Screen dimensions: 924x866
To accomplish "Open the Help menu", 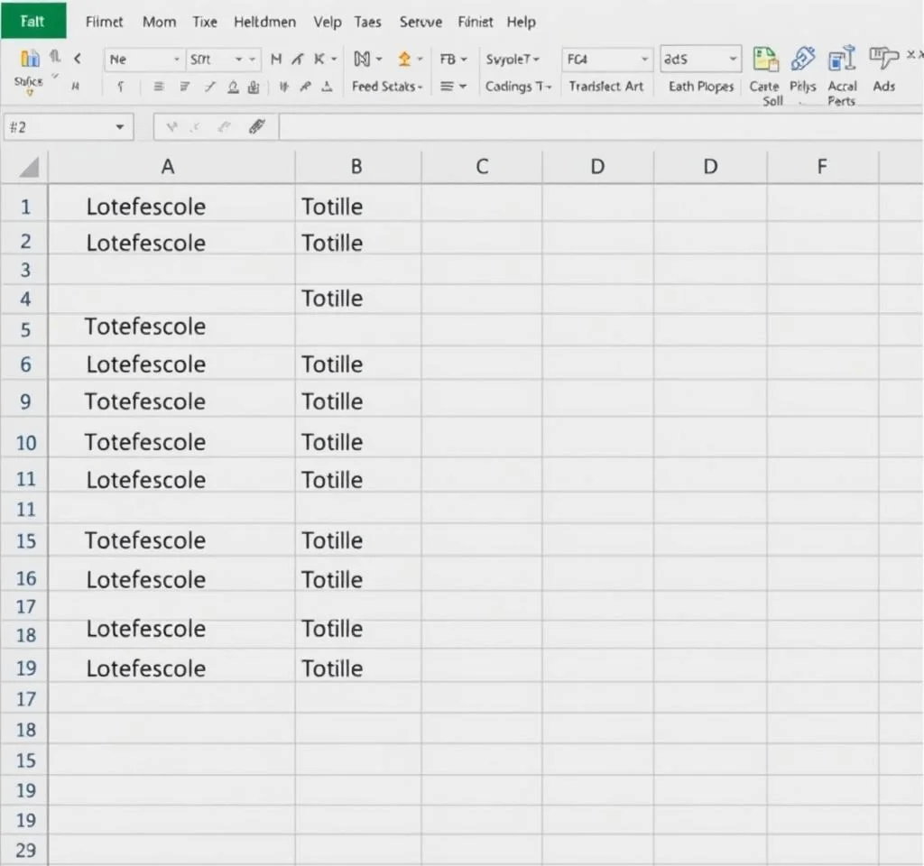I will tap(521, 22).
